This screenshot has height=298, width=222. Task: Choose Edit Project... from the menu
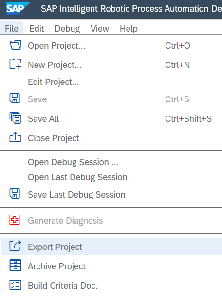pyautogui.click(x=54, y=82)
